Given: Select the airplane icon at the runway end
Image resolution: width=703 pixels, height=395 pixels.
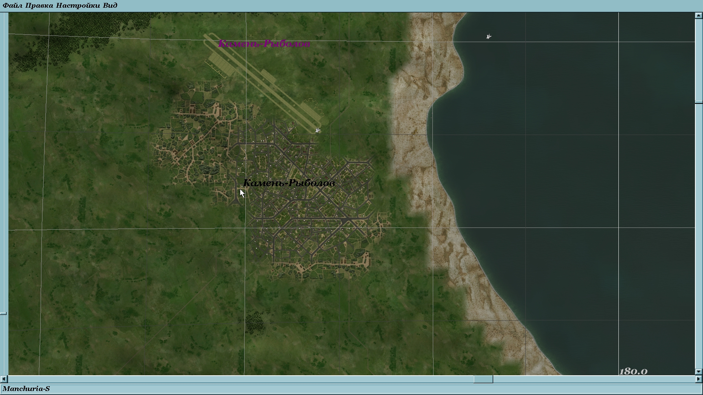Looking at the screenshot, I should coord(317,130).
